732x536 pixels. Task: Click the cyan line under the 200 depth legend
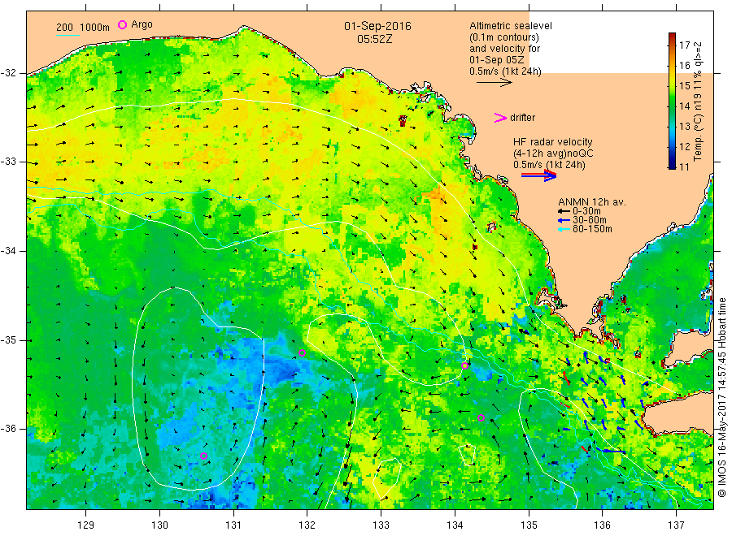click(x=68, y=35)
